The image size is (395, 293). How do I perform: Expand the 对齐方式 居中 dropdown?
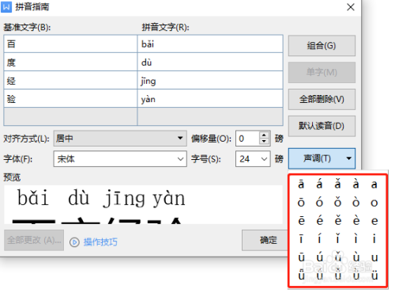coord(120,138)
